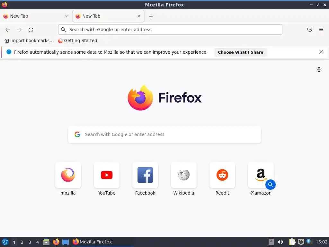
Task: Select Mozilla Firefox taskbar window button
Action: [102, 242]
